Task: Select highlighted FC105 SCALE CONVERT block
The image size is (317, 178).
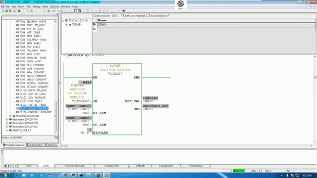Action: click(x=34, y=109)
